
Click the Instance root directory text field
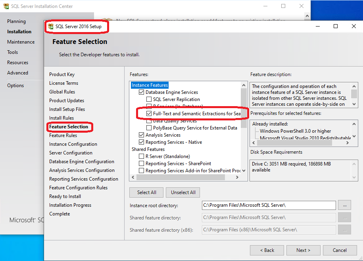(x=269, y=205)
